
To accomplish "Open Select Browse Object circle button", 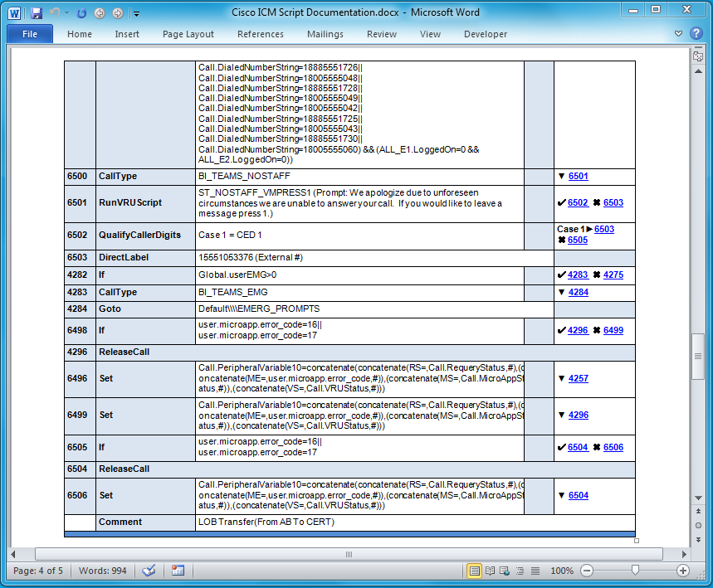I will tap(698, 525).
